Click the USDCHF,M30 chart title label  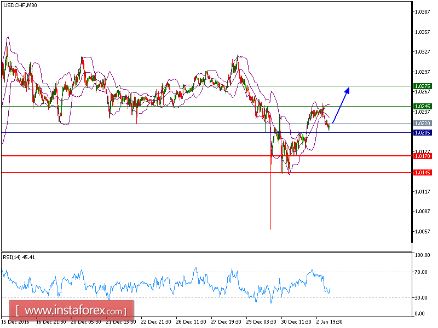click(19, 5)
